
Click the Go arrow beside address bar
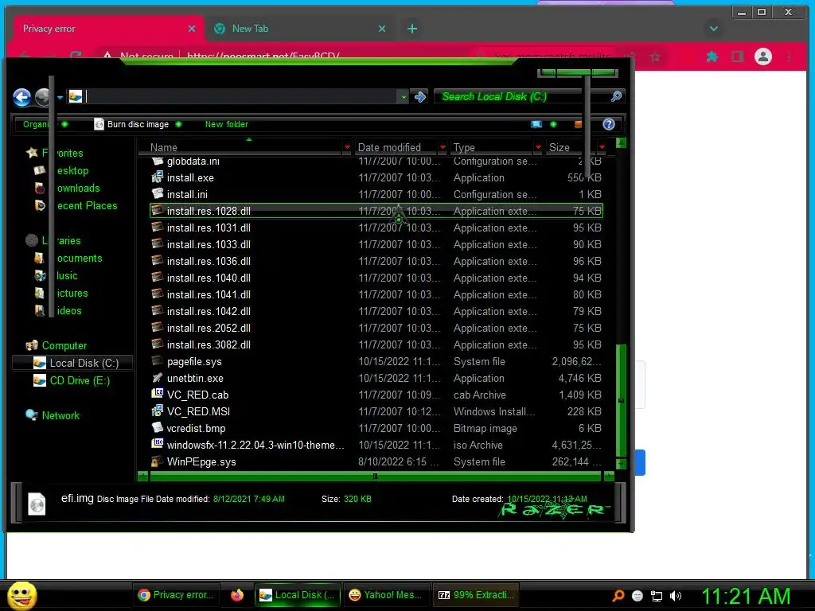[420, 96]
